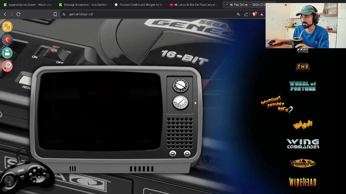Go back with the browser back arrow
The width and height of the screenshot is (346, 194).
point(5,14)
